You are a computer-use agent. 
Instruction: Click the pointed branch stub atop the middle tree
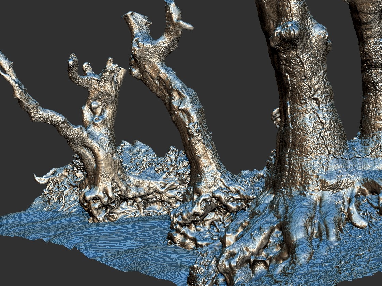pos(186,25)
